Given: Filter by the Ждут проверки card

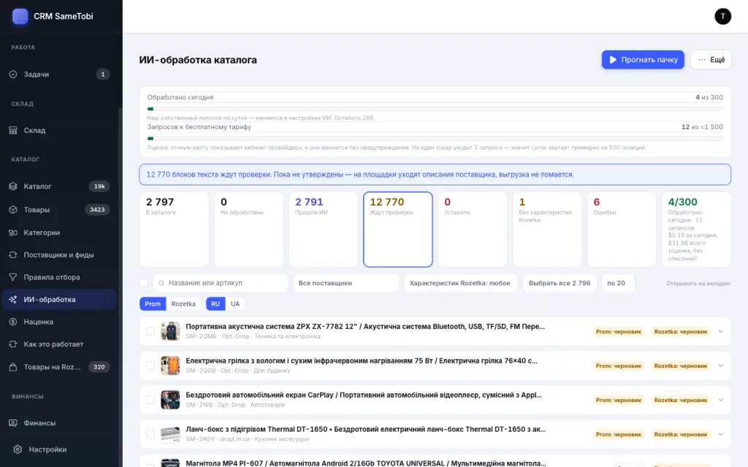Looking at the screenshot, I should click(398, 229).
